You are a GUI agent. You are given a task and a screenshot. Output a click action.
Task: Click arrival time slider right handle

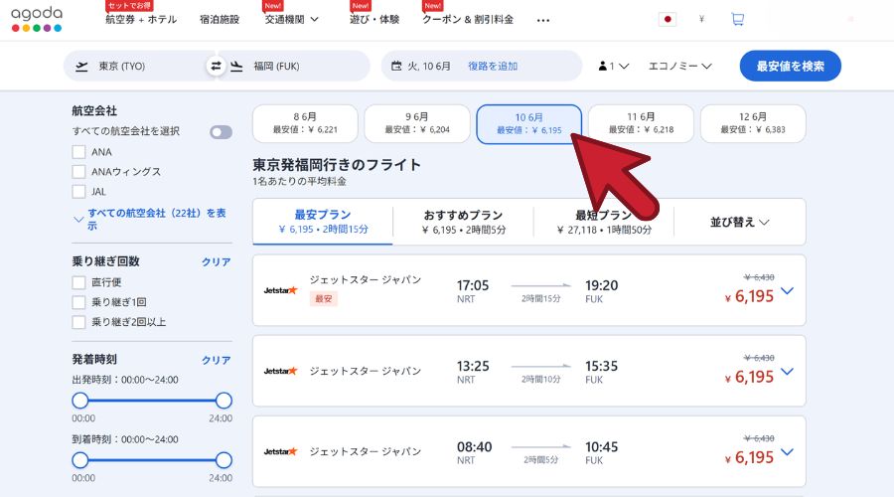223,460
